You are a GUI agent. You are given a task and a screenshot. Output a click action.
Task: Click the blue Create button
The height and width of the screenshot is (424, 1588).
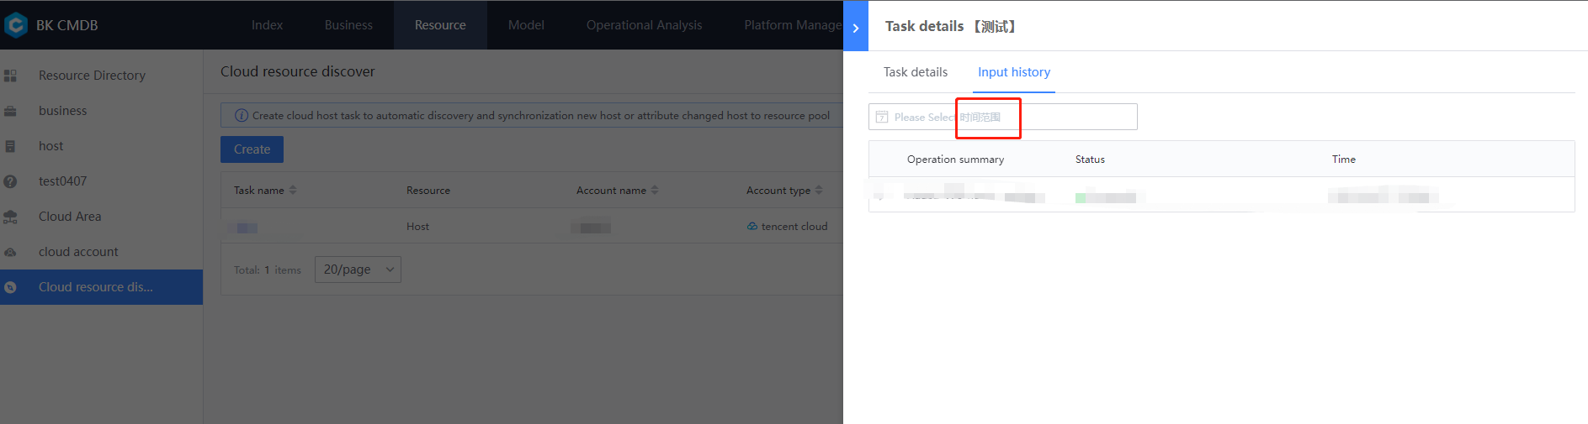[252, 149]
